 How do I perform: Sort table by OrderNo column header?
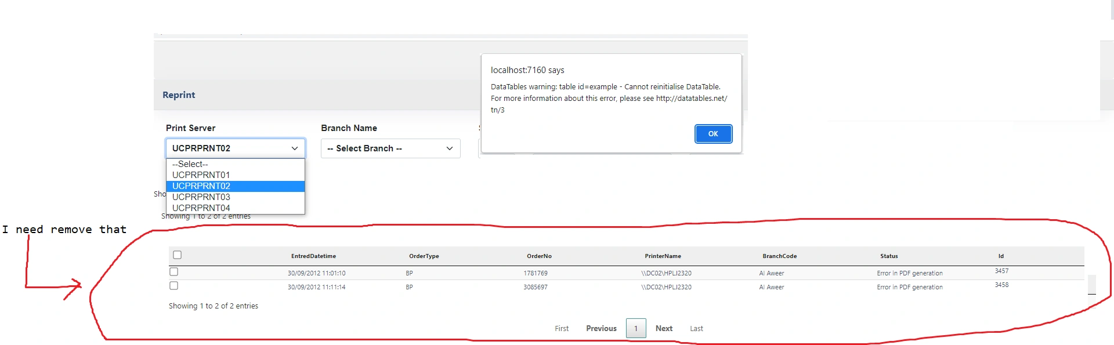539,256
